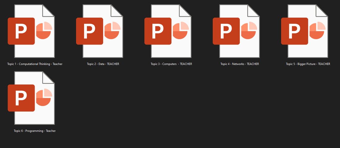Click the pie chart graphic on Topic 2 file
The height and width of the screenshot is (148, 340).
pos(112,30)
